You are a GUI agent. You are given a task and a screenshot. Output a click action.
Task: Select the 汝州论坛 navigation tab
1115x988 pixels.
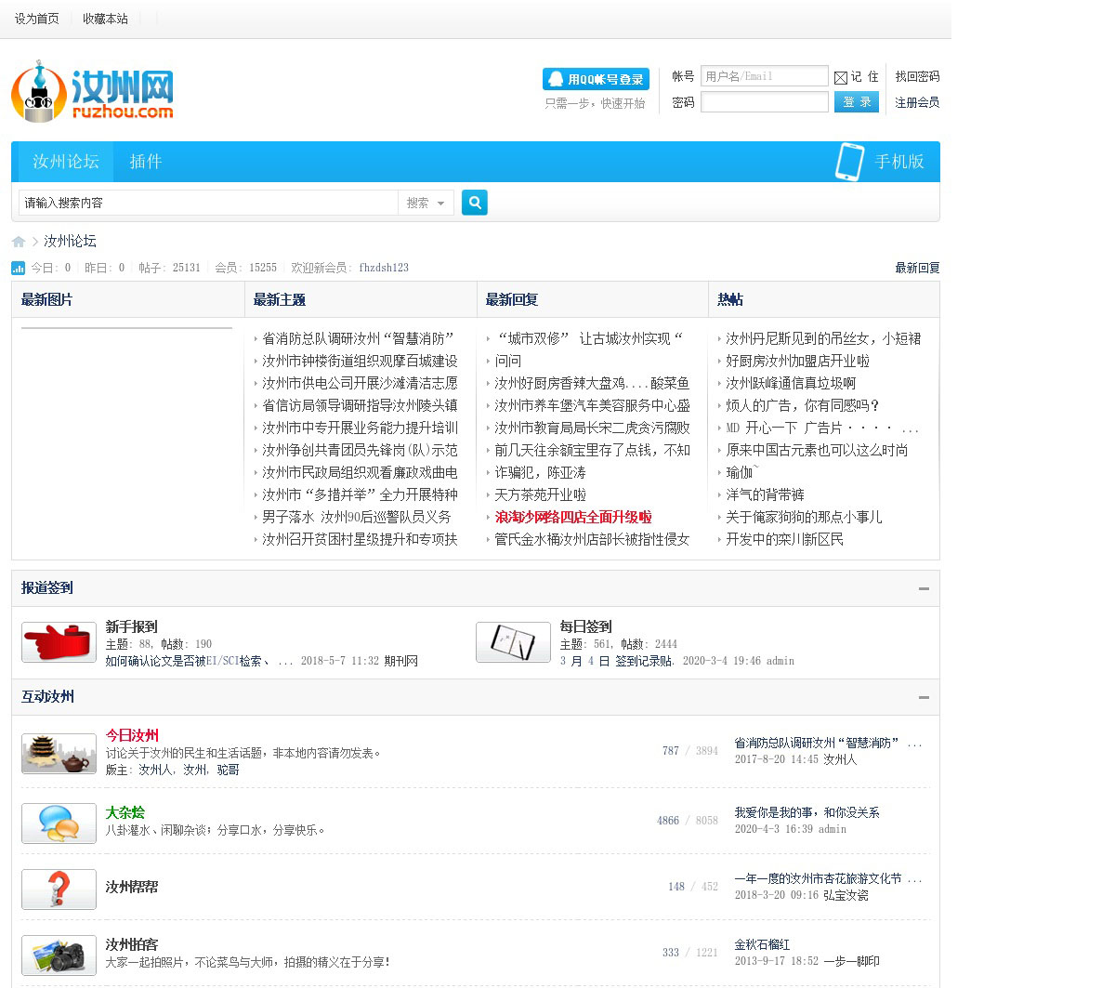[65, 162]
